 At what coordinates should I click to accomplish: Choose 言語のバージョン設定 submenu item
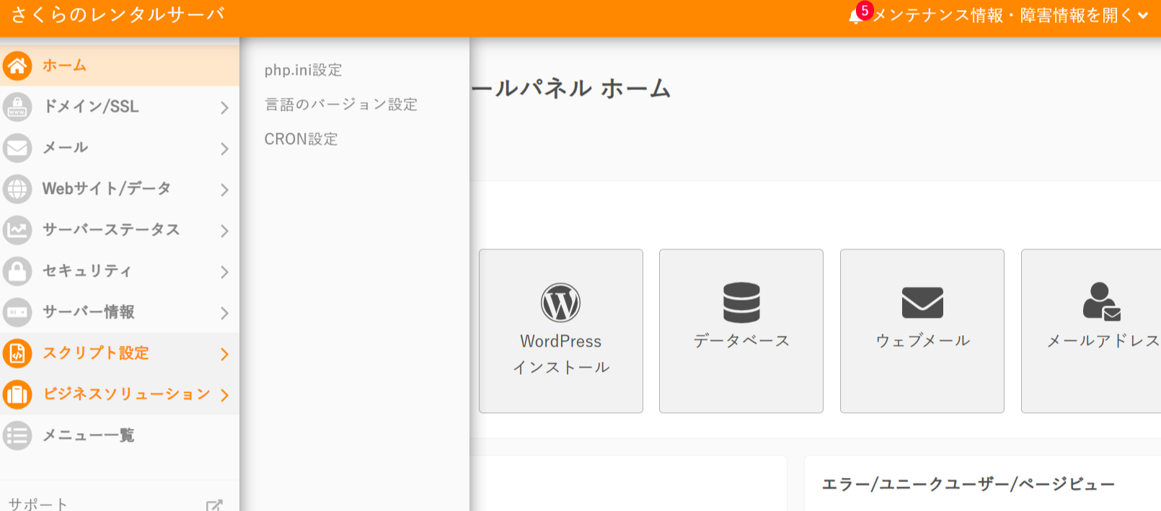(340, 105)
